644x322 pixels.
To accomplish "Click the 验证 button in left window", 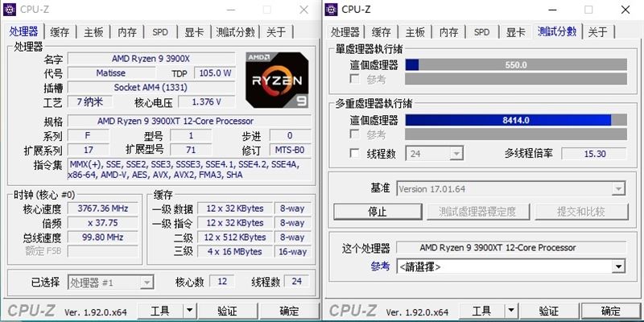I will pyautogui.click(x=227, y=311).
